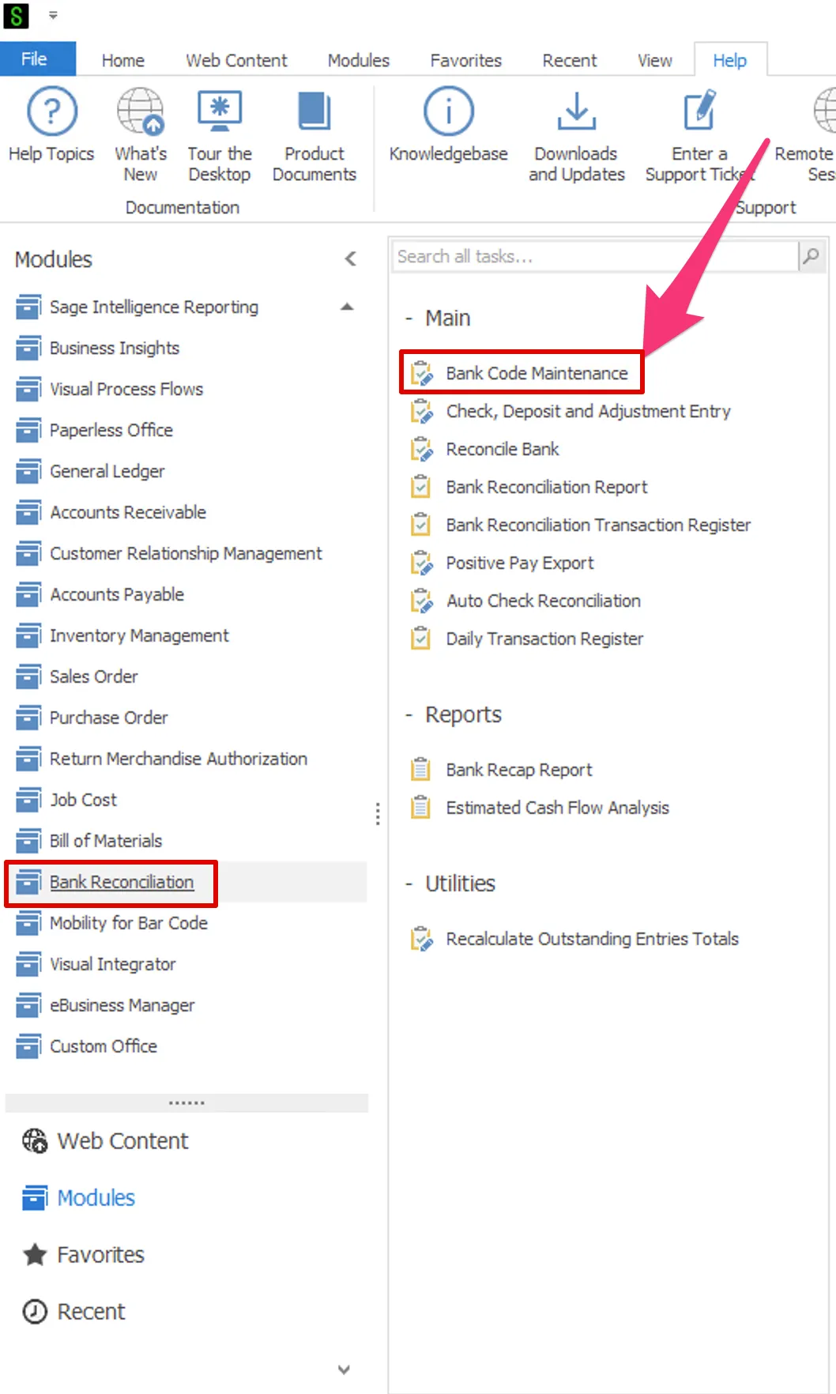
Task: Switch to the Favorites ribbon tab
Action: pos(466,60)
